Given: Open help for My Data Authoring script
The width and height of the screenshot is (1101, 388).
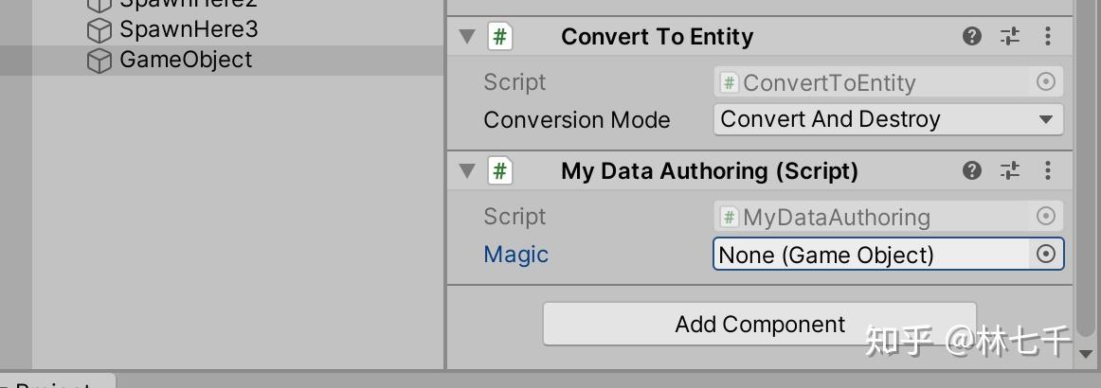Looking at the screenshot, I should [971, 171].
